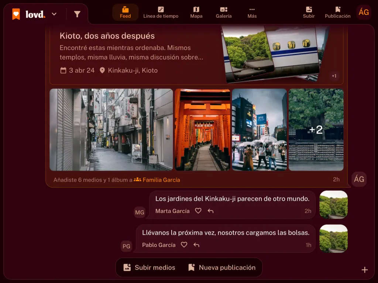Select the Pablo García author name

pyautogui.click(x=159, y=245)
